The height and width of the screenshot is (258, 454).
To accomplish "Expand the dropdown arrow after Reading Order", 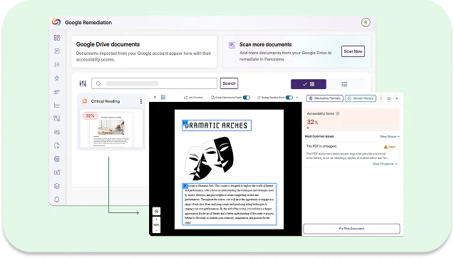I will (x=297, y=98).
